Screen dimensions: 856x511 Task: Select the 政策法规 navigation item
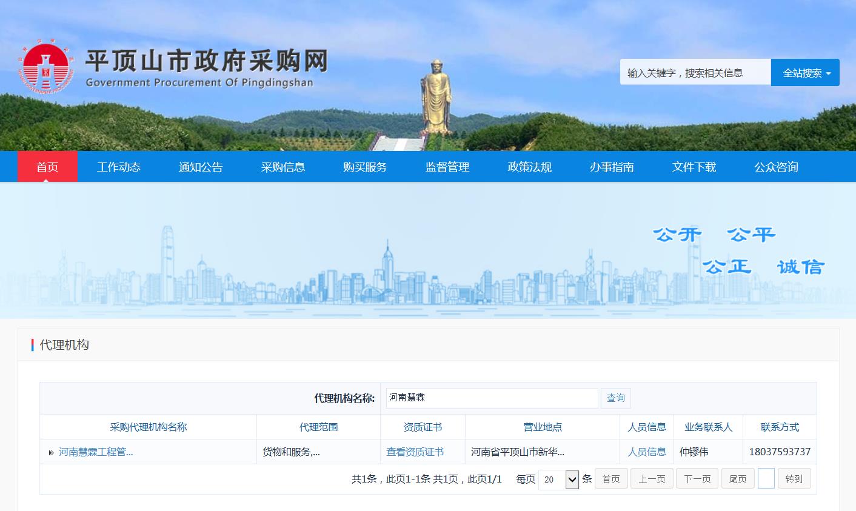pyautogui.click(x=529, y=167)
